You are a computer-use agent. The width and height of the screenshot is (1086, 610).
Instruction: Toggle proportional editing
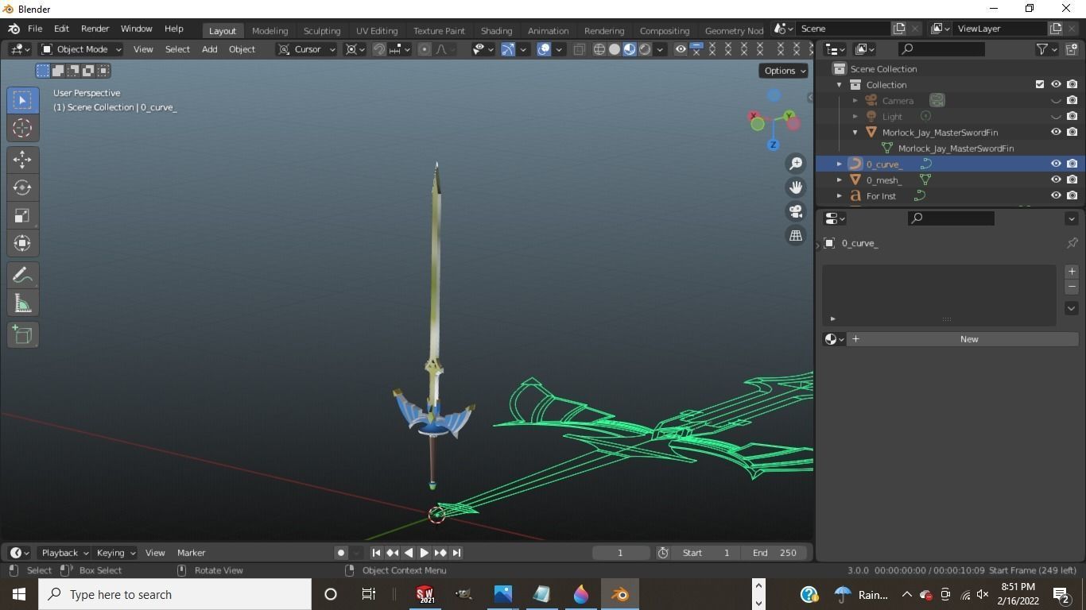tap(425, 49)
